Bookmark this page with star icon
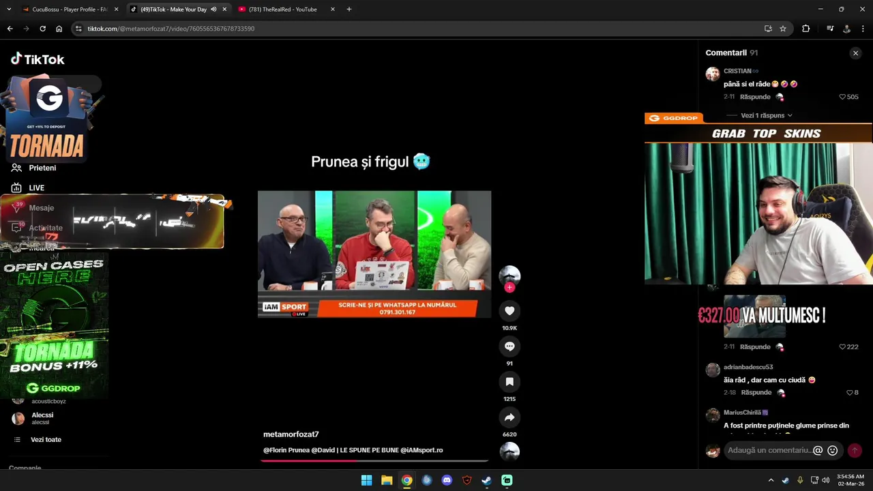 pos(783,29)
